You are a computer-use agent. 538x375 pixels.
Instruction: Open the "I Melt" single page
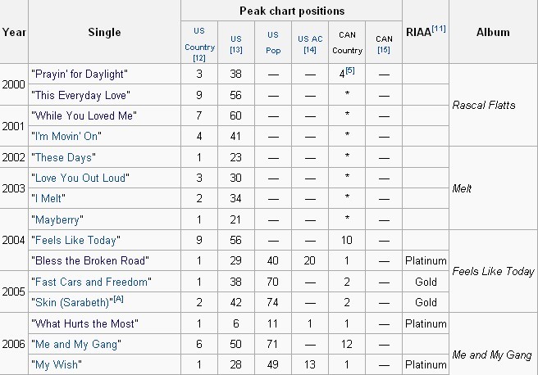(x=48, y=199)
